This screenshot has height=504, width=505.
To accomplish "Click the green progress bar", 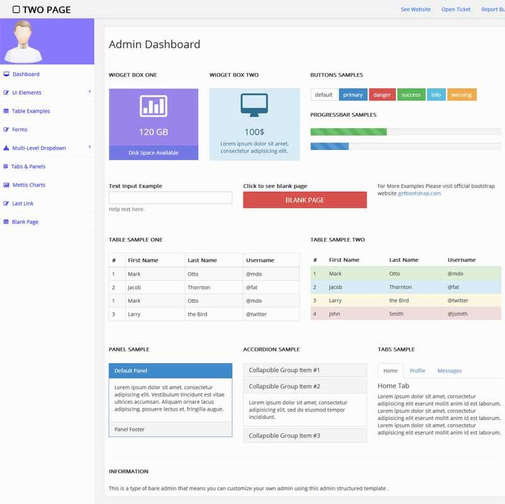I will tap(347, 132).
